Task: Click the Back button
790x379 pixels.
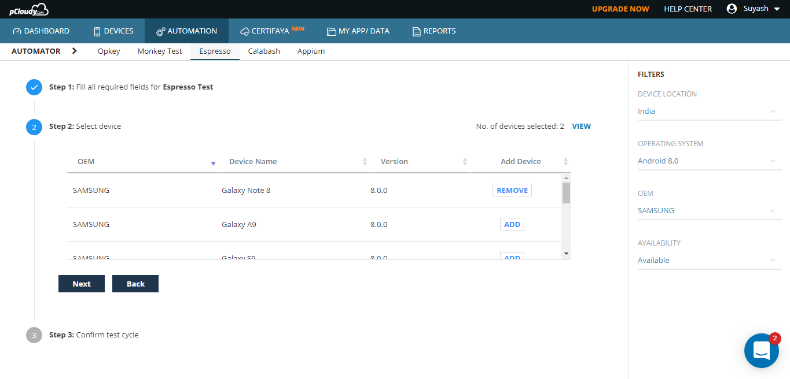Action: click(135, 284)
